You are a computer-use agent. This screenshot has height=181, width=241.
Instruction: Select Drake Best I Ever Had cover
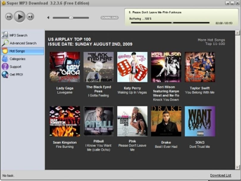point(166,121)
